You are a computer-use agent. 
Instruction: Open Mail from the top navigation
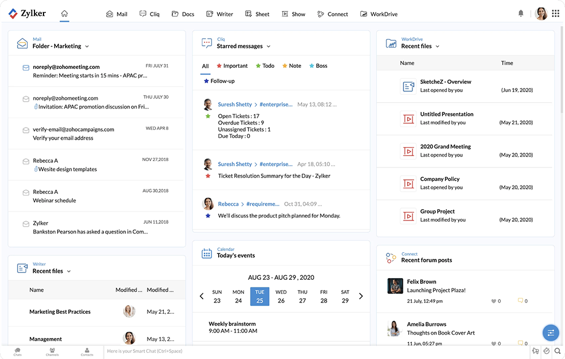click(117, 14)
